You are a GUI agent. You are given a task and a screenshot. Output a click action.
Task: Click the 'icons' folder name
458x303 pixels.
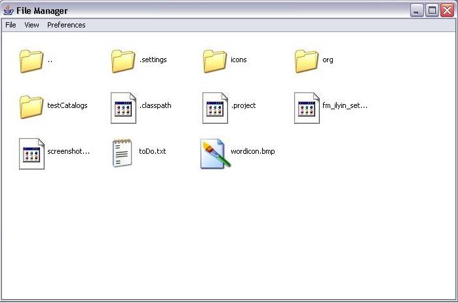[239, 60]
